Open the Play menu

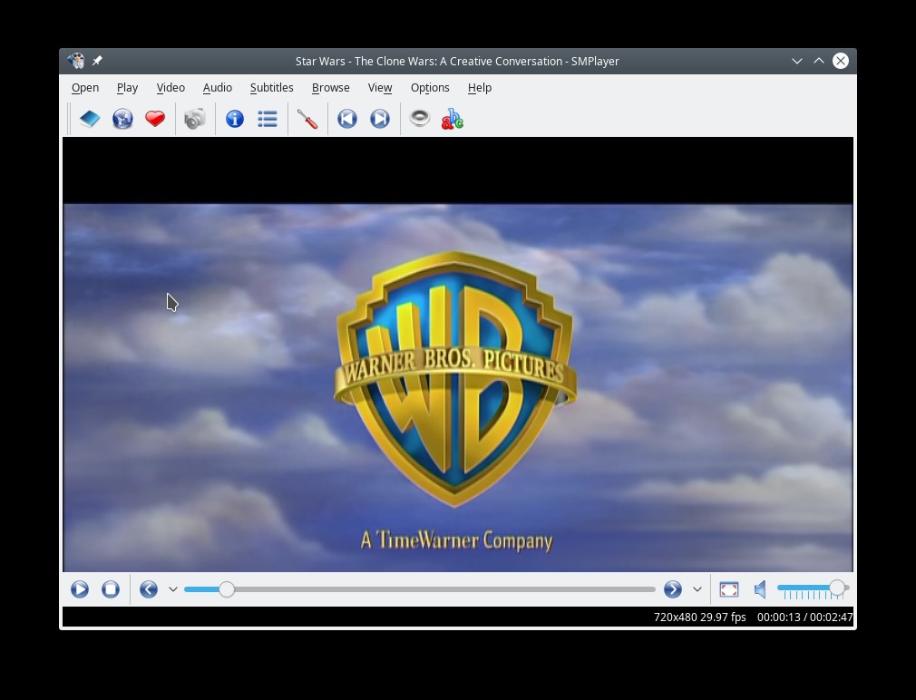(x=127, y=88)
